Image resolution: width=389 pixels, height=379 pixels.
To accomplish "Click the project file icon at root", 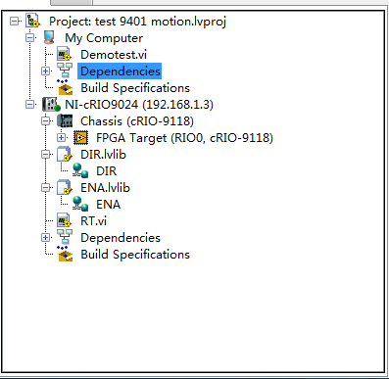I will tap(33, 21).
